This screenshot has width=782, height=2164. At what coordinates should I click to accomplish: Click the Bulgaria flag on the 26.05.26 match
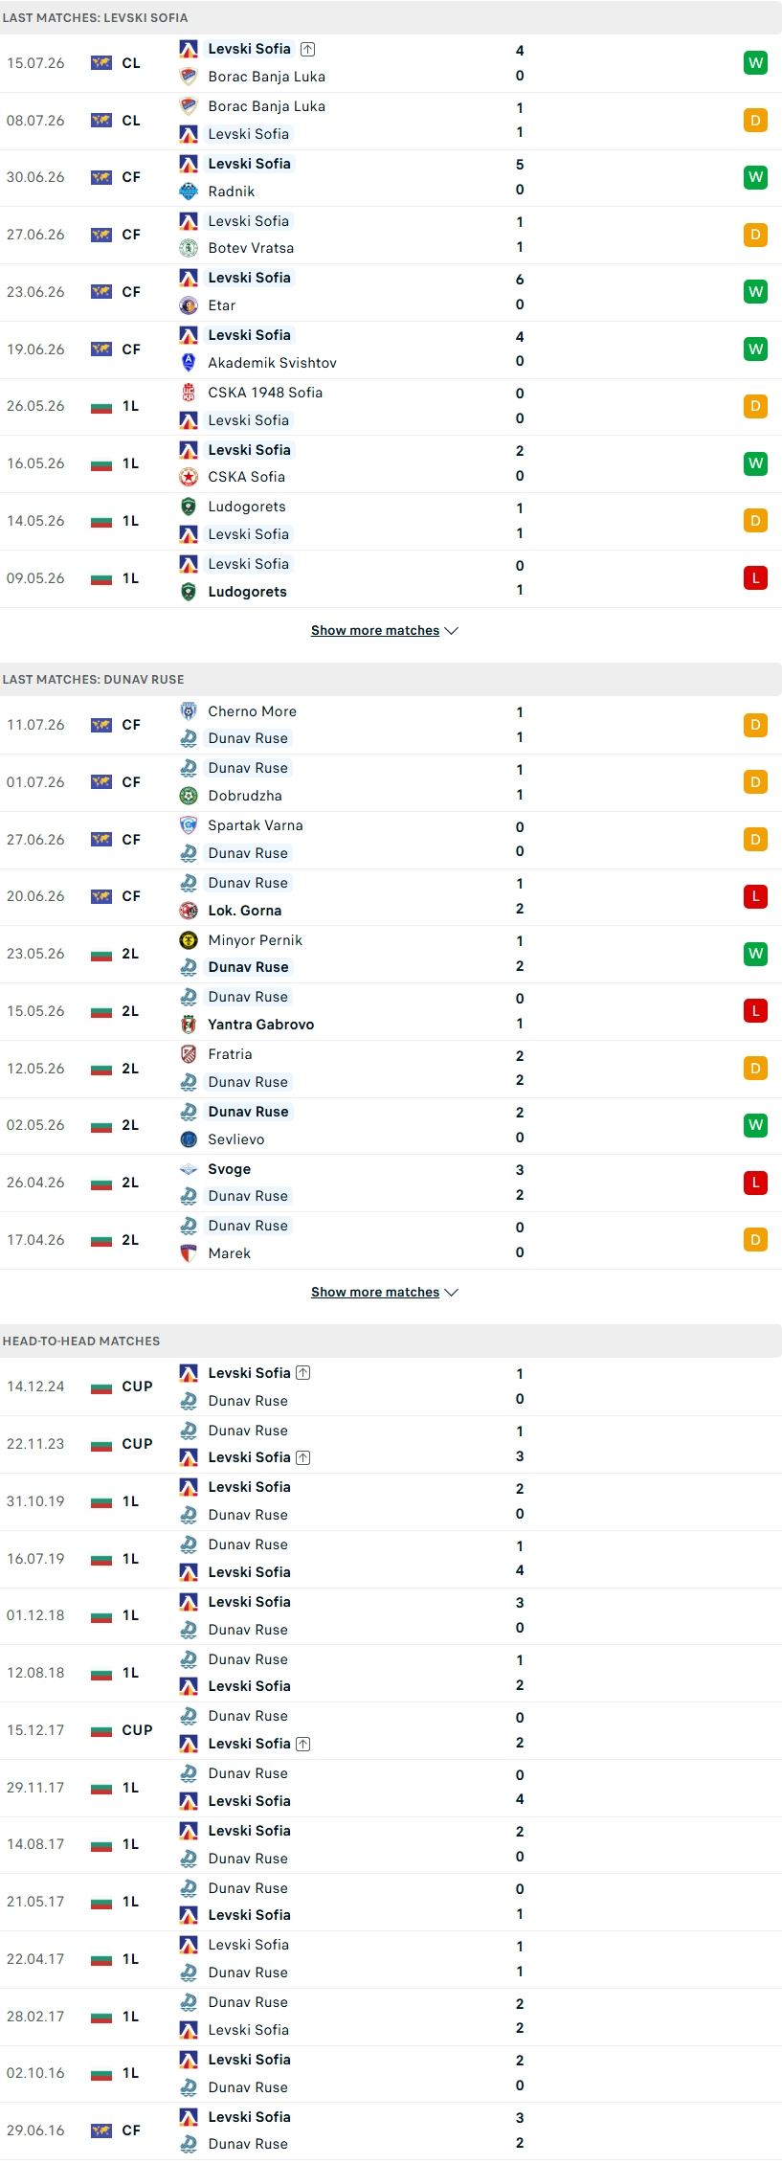point(101,407)
